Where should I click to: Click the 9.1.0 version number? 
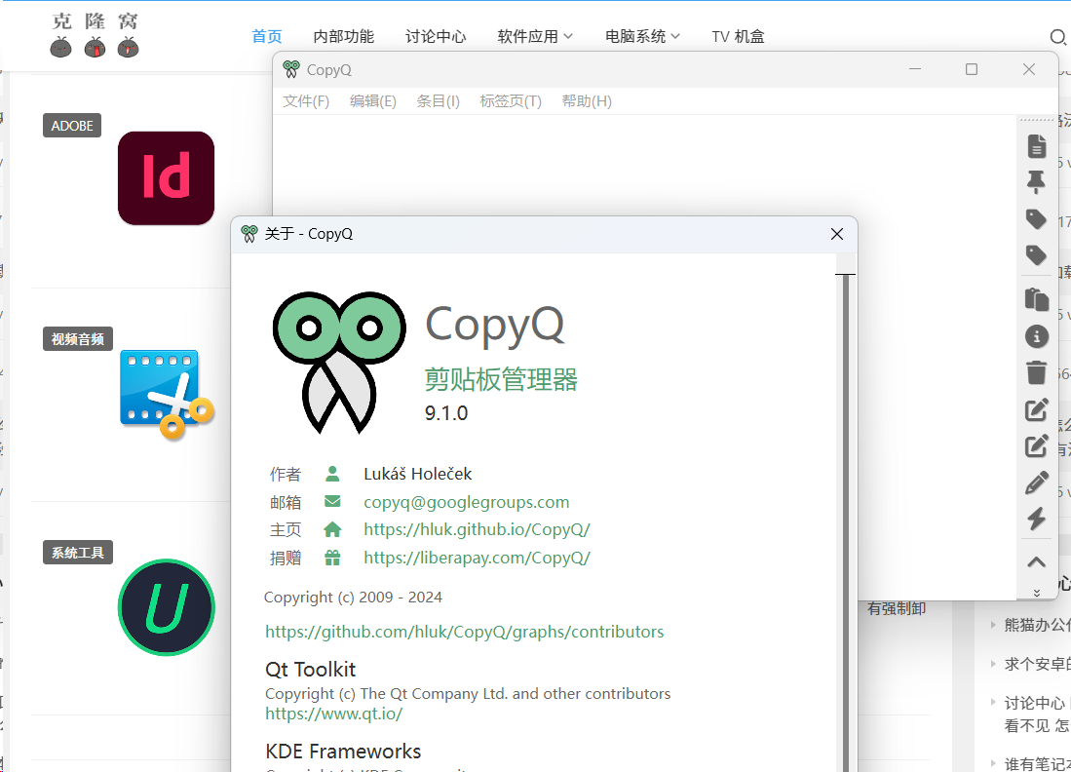pyautogui.click(x=446, y=413)
